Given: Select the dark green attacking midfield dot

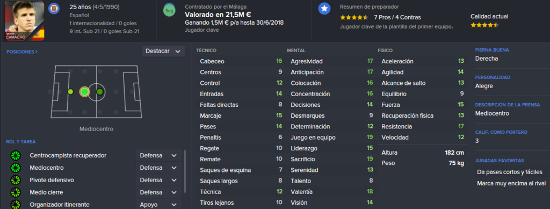Looking at the screenshot, I should [x=99, y=92].
